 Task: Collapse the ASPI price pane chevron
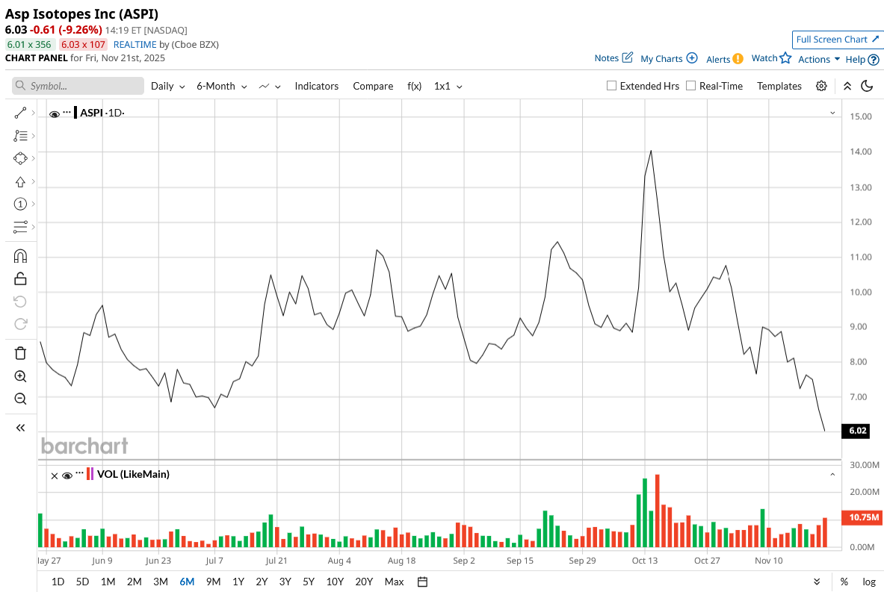[x=832, y=113]
